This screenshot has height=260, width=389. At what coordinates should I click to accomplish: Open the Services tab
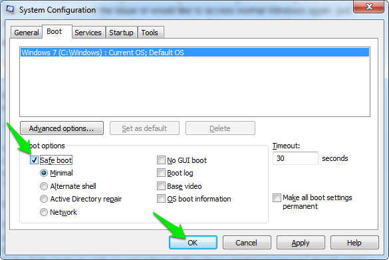88,33
